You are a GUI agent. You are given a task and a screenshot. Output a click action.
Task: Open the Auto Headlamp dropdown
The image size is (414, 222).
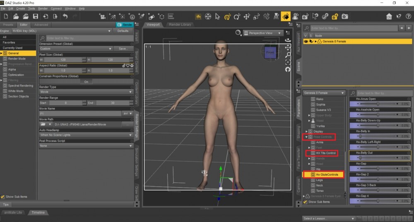click(86, 135)
